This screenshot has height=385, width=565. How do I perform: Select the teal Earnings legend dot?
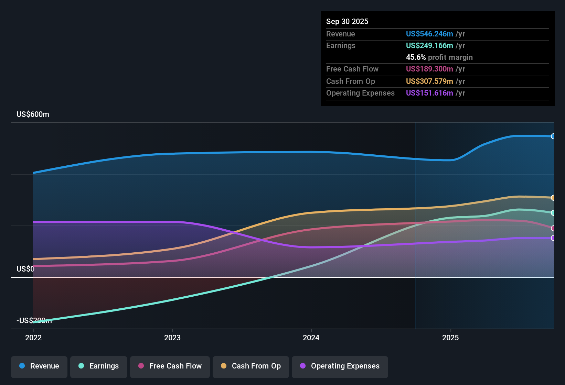click(81, 366)
